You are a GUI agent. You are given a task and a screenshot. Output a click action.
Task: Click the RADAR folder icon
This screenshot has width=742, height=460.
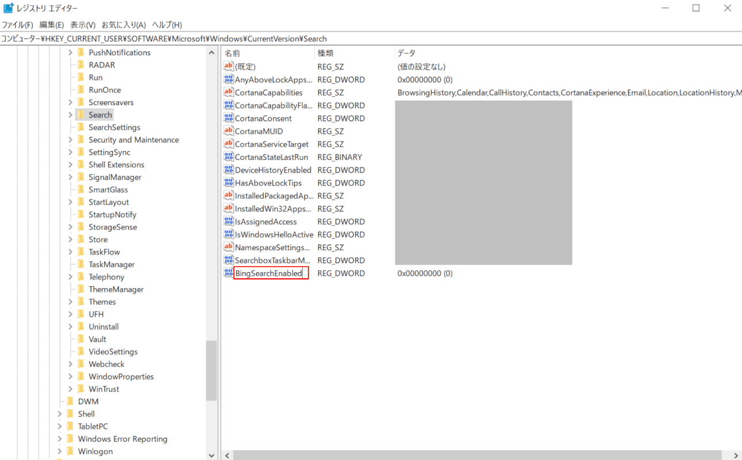[x=81, y=65]
